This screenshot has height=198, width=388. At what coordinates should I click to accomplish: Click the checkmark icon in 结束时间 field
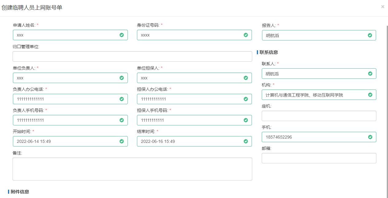[246, 141]
